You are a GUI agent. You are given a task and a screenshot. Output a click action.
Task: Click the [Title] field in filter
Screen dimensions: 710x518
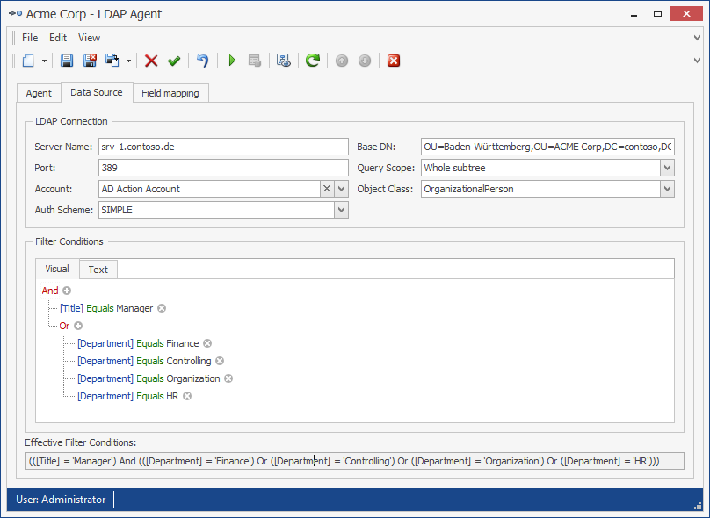[71, 308]
